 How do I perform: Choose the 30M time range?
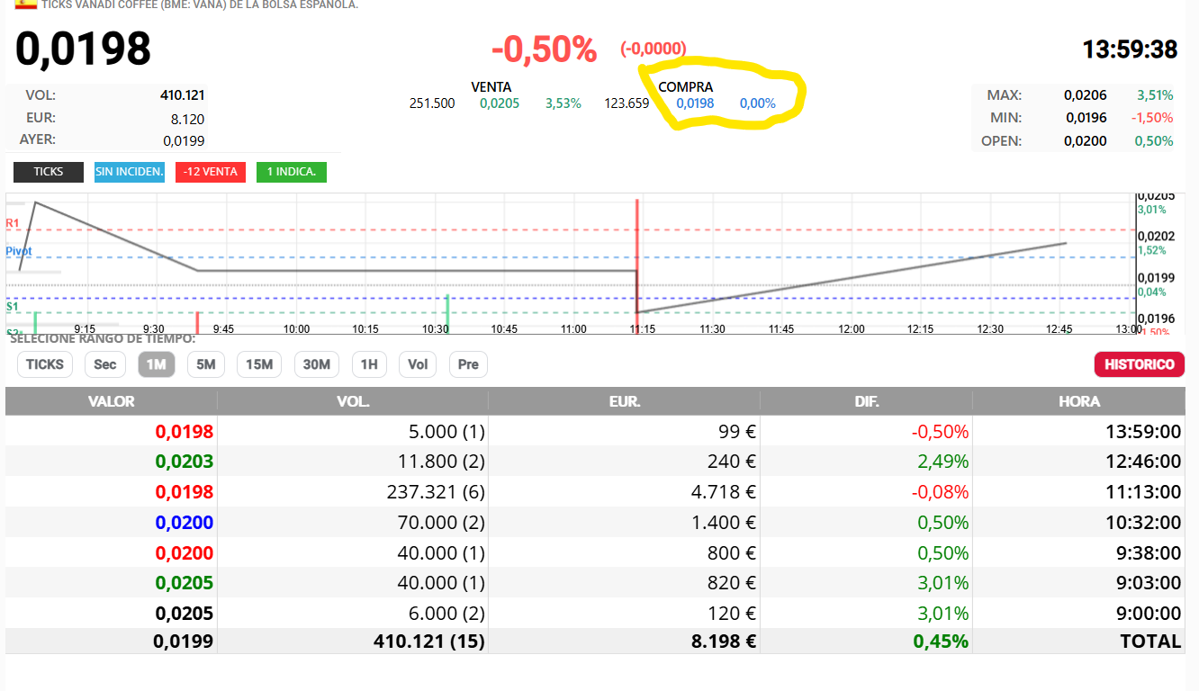pos(317,364)
